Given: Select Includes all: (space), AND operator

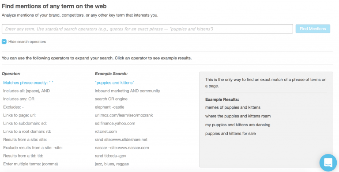Looking at the screenshot, I should 26,91.
